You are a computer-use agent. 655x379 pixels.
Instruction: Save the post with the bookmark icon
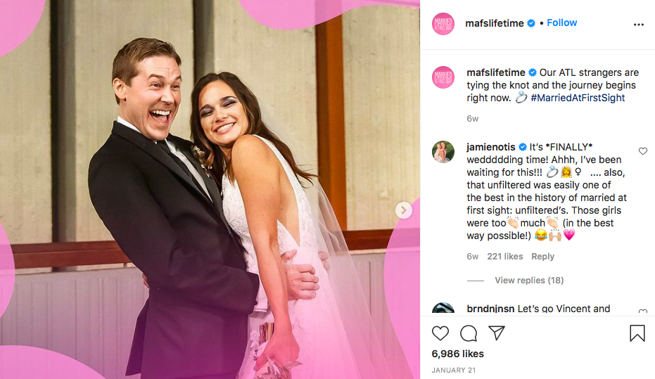pyautogui.click(x=637, y=333)
